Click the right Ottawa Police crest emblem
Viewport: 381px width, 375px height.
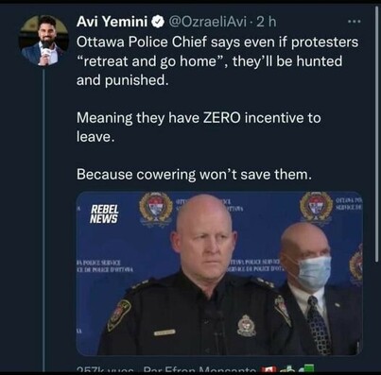point(316,207)
